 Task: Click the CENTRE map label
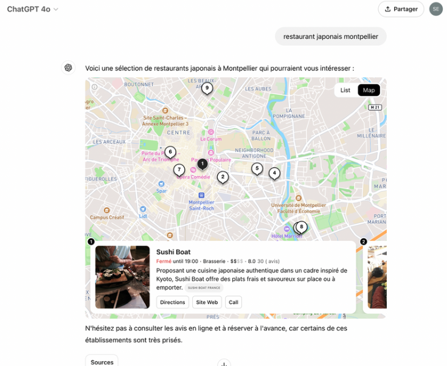[178, 133]
